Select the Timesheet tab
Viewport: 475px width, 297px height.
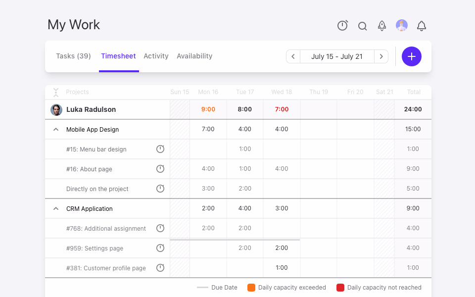118,56
